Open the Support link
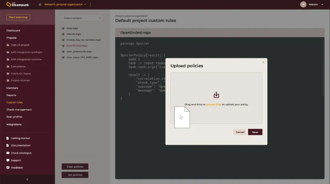The width and height of the screenshot is (330, 184). coord(16,160)
